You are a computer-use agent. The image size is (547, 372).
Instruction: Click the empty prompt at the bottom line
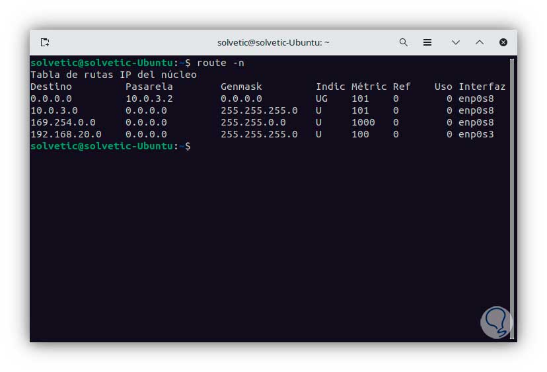tap(110, 146)
